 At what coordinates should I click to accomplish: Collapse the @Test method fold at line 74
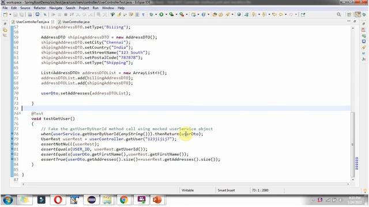pyautogui.click(x=20, y=113)
